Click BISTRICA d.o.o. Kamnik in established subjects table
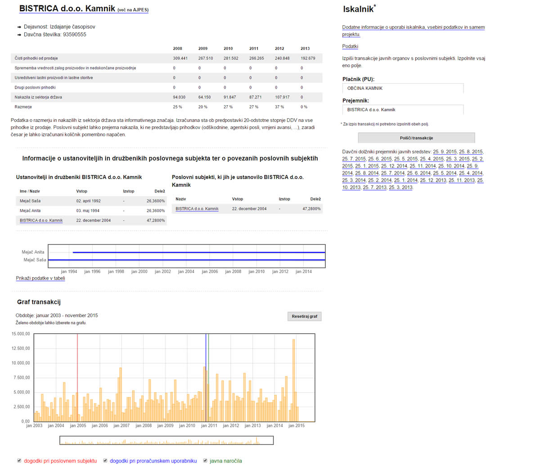This screenshot has width=540, height=470. coord(197,209)
